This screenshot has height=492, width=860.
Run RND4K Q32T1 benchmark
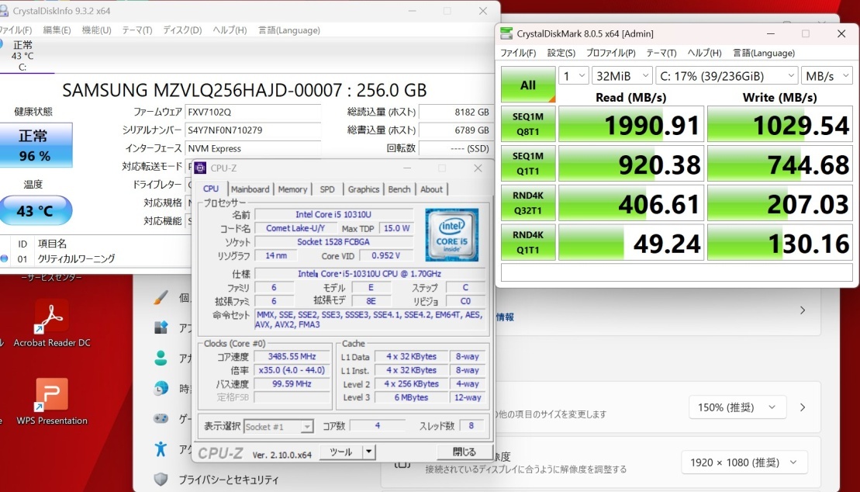pos(528,203)
